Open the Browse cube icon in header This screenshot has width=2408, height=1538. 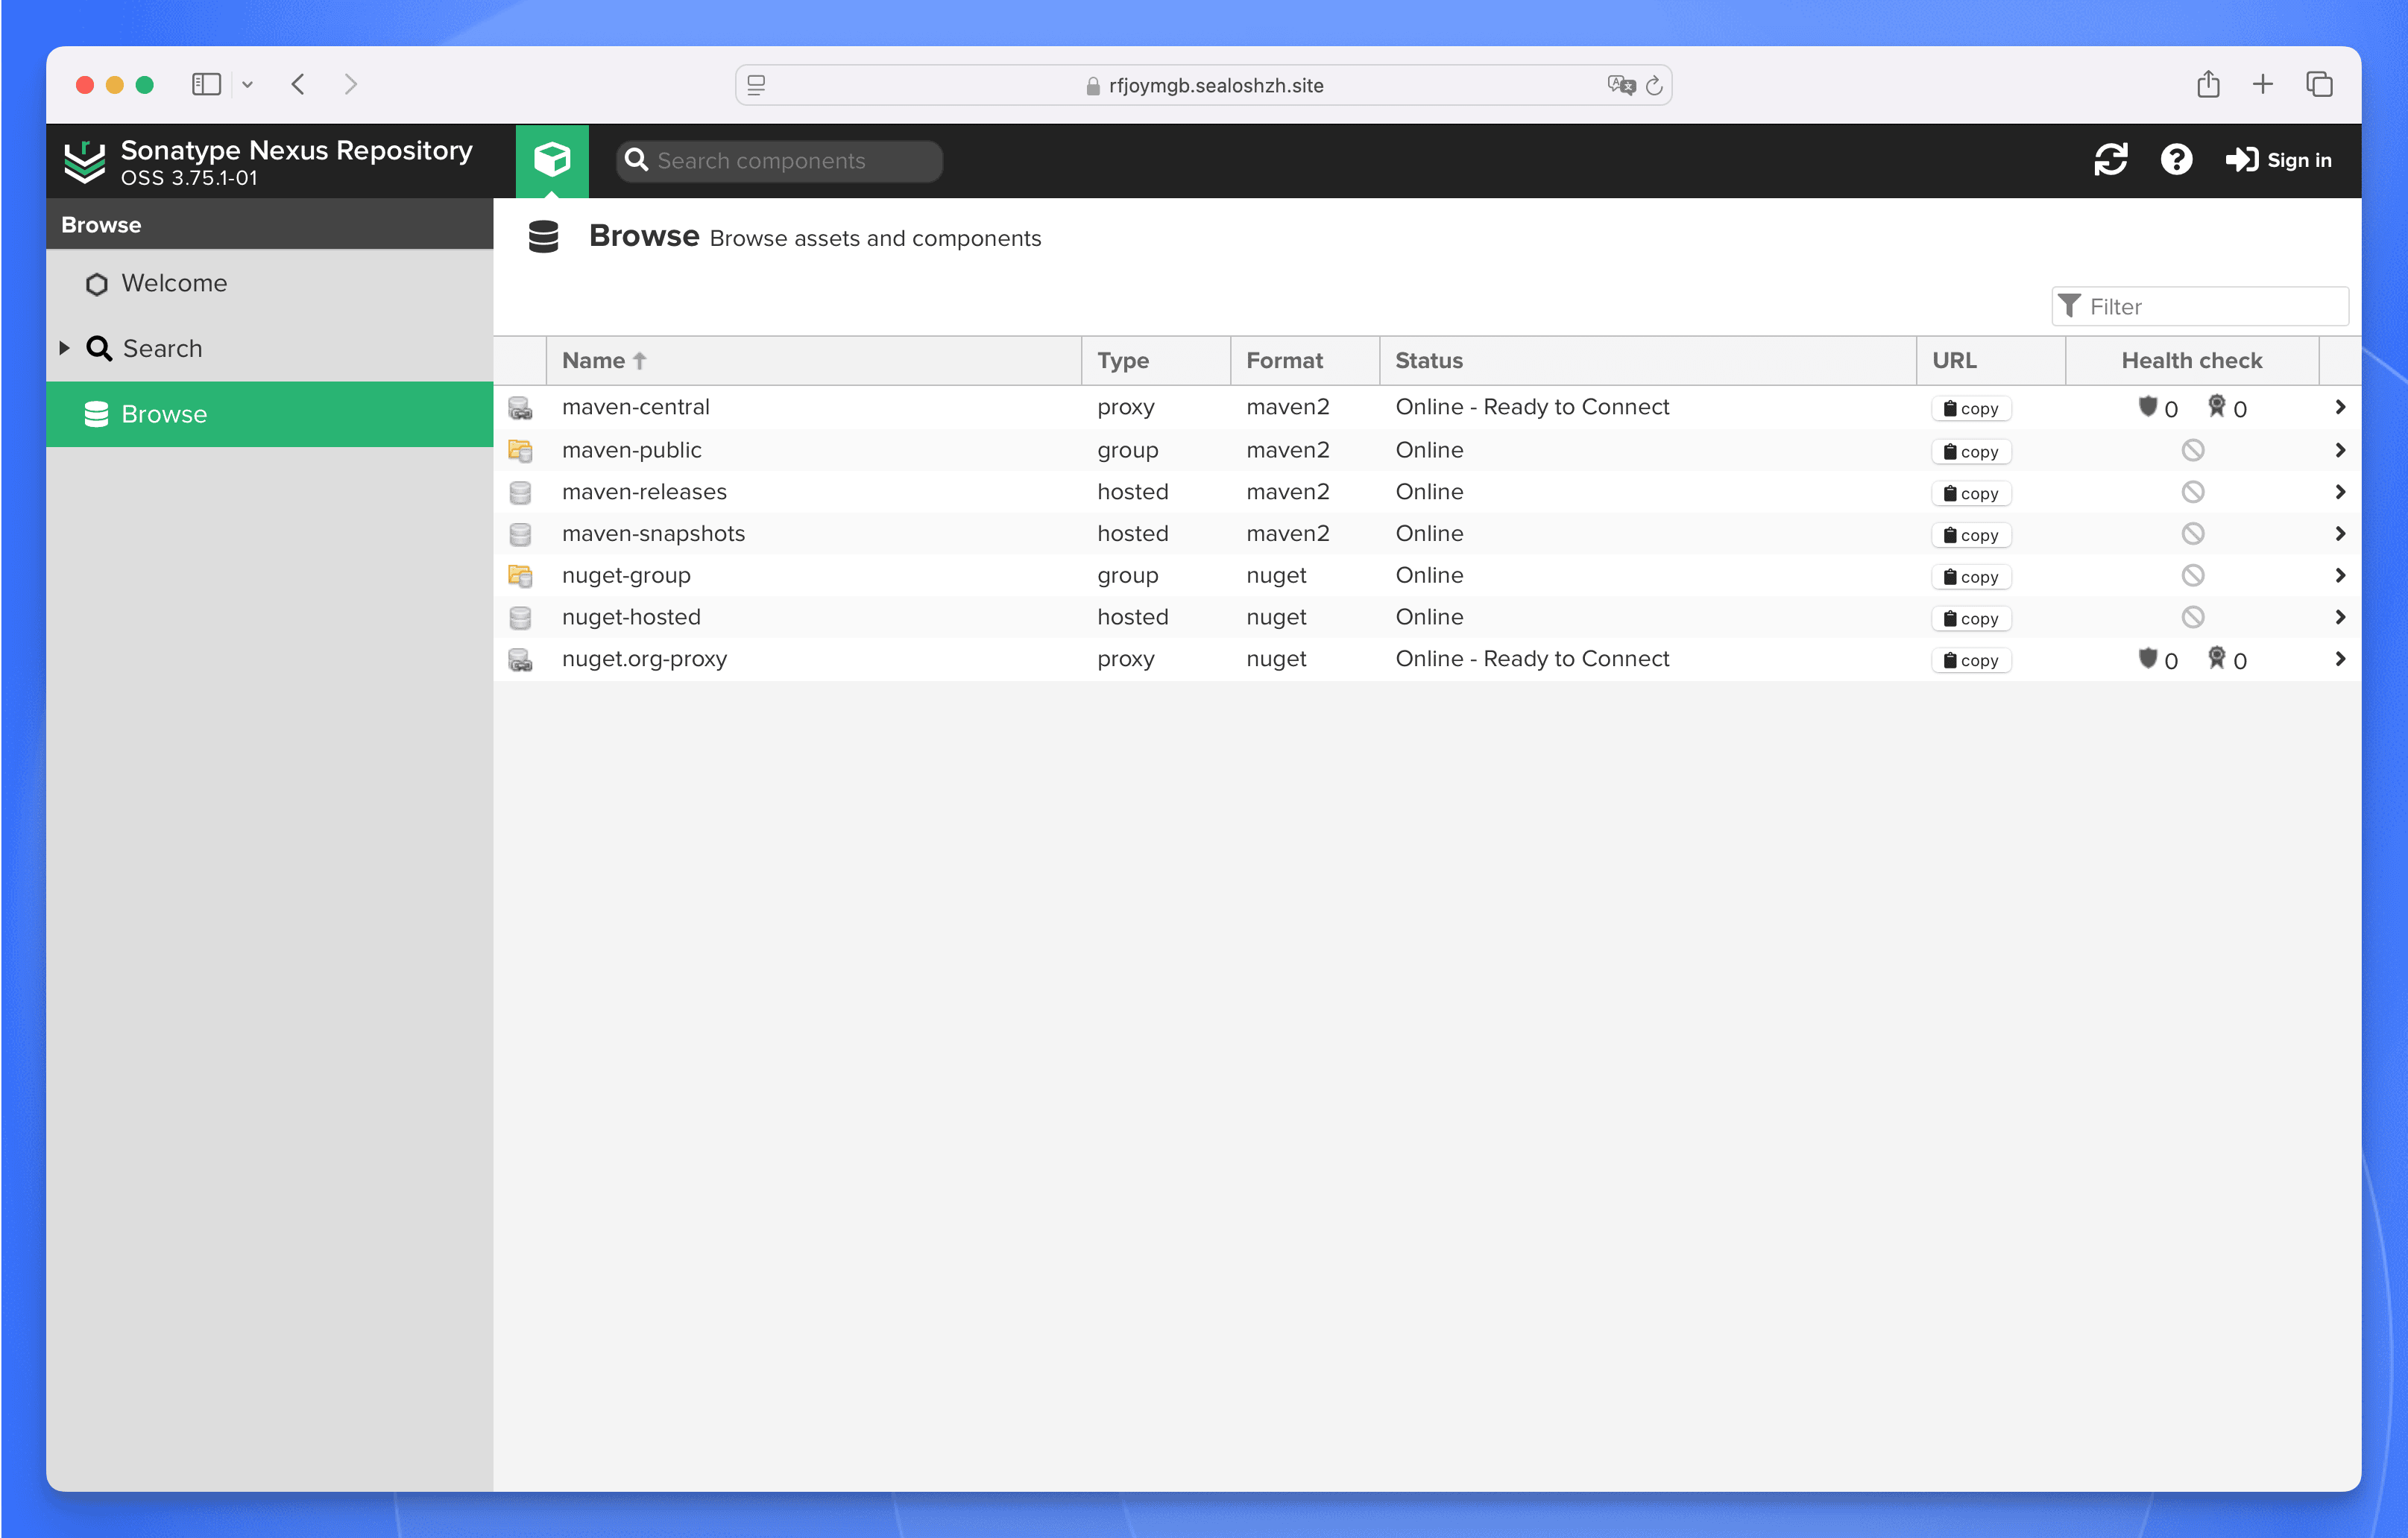point(552,160)
